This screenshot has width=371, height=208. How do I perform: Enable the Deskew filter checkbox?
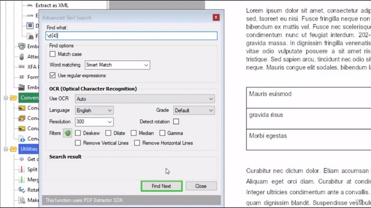[78, 133]
